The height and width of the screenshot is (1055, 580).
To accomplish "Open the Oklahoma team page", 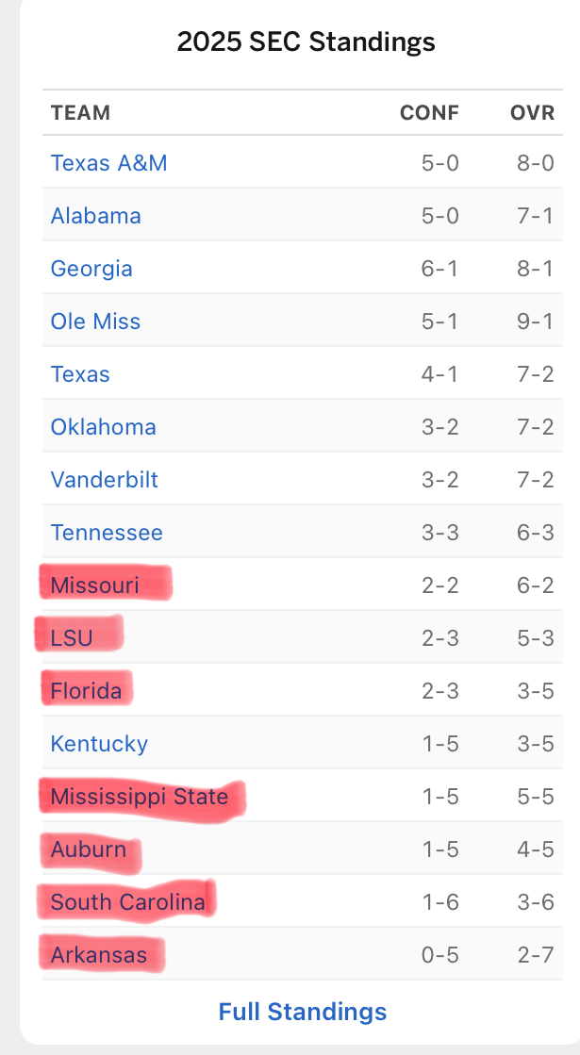I will click(103, 427).
